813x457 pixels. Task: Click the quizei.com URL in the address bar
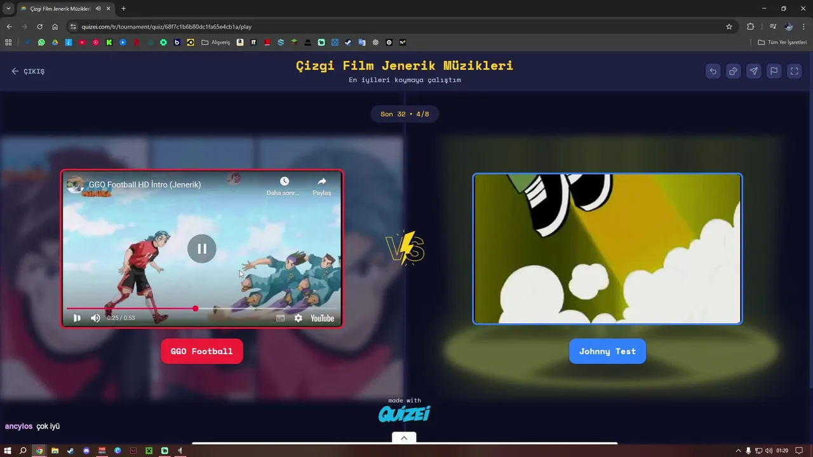pyautogui.click(x=166, y=27)
